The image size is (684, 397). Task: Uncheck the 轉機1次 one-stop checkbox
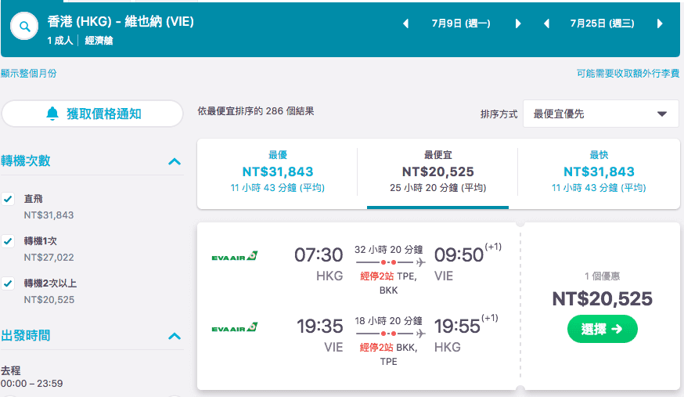8,241
